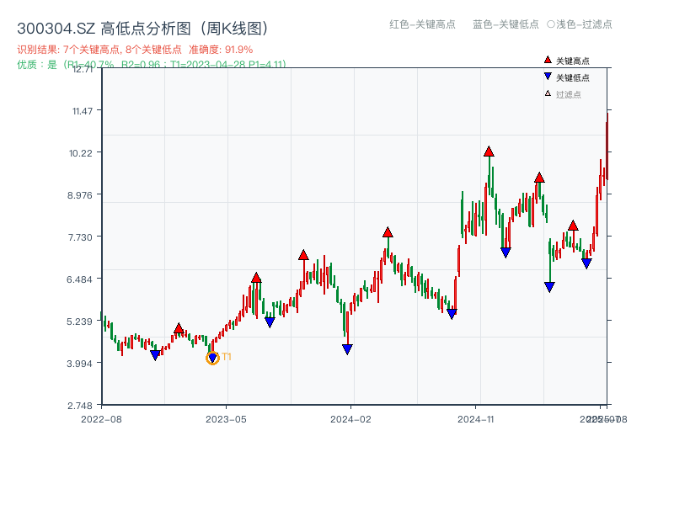Select the orange-circled T1 low marker

[x=212, y=358]
